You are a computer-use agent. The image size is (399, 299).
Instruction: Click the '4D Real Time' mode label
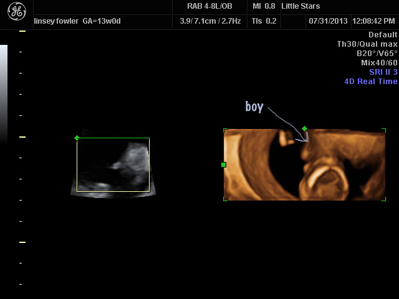tap(370, 82)
